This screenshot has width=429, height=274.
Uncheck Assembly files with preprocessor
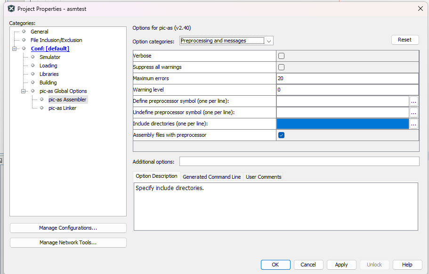pyautogui.click(x=282, y=135)
